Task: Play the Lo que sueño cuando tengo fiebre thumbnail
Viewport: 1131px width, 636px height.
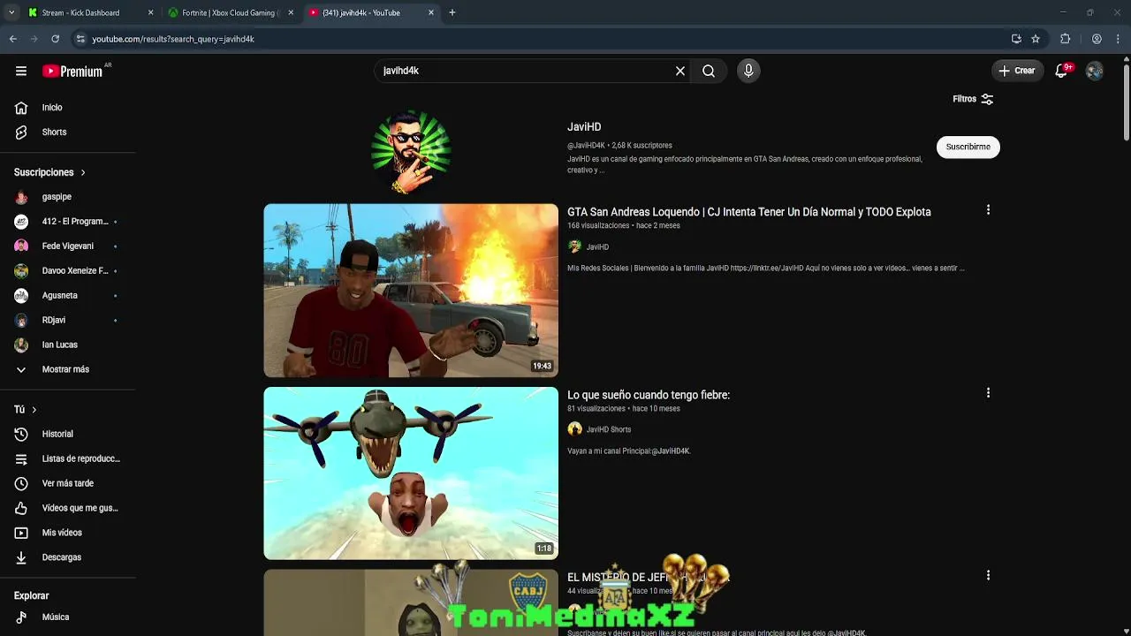Action: coord(411,473)
